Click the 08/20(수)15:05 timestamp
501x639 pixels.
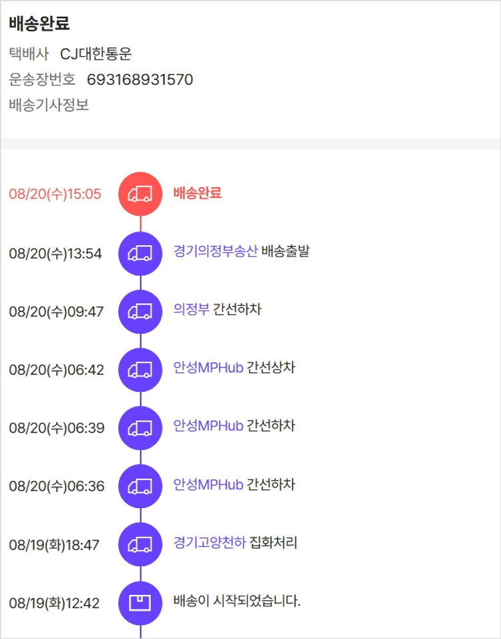(55, 194)
